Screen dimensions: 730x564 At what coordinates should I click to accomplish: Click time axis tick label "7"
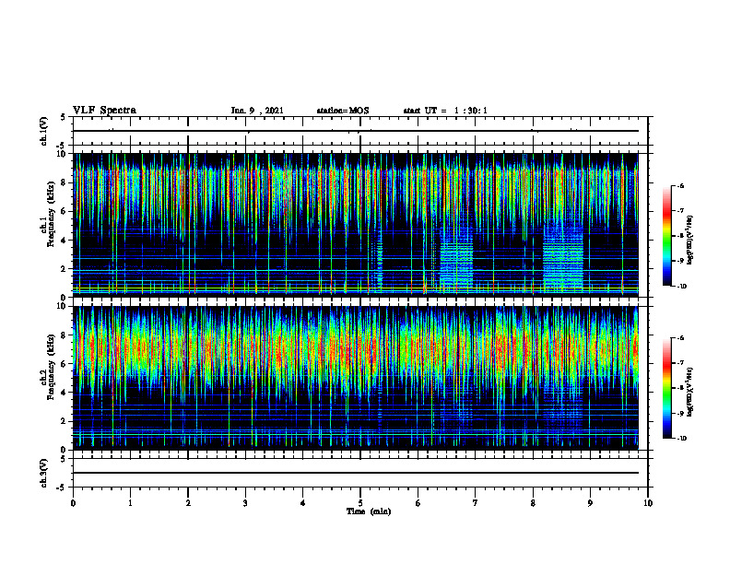(x=475, y=502)
